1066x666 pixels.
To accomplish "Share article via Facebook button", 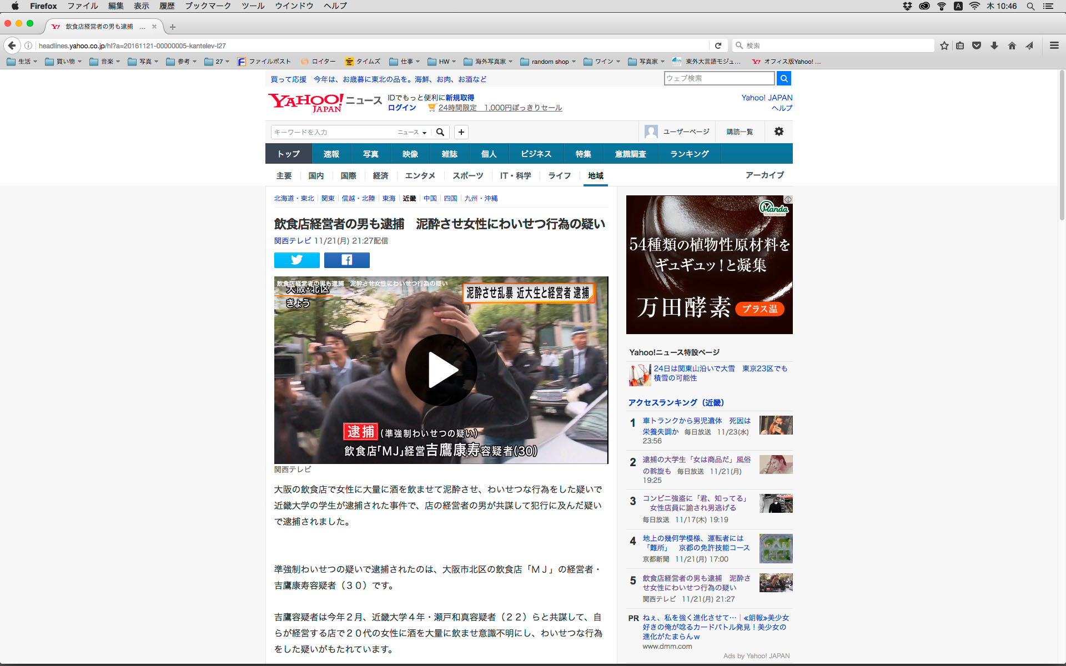I will tap(346, 260).
